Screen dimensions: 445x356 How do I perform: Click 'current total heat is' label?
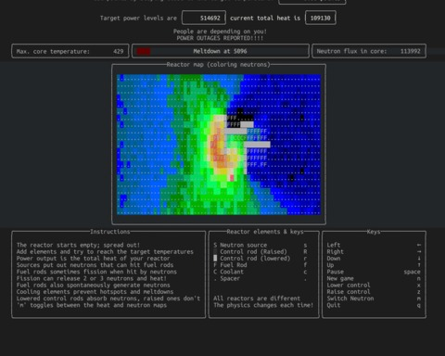tap(265, 18)
